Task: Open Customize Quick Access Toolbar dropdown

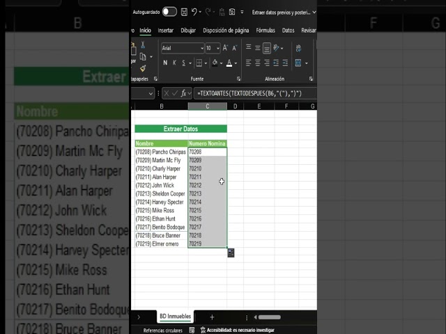Action: (242, 12)
